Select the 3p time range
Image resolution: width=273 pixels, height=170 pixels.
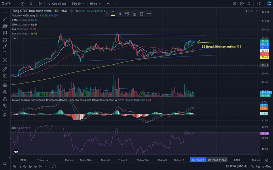pyautogui.click(x=30, y=166)
